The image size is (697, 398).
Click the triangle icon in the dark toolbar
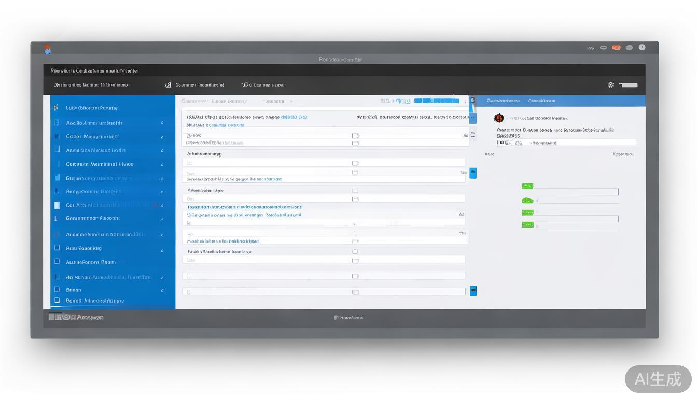point(168,85)
